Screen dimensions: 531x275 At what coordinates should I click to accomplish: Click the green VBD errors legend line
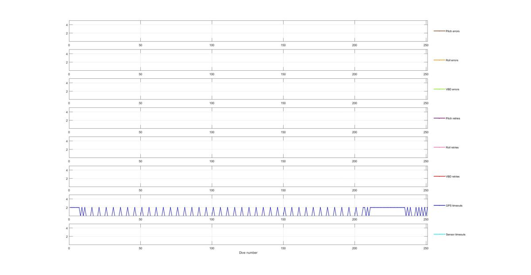point(439,89)
